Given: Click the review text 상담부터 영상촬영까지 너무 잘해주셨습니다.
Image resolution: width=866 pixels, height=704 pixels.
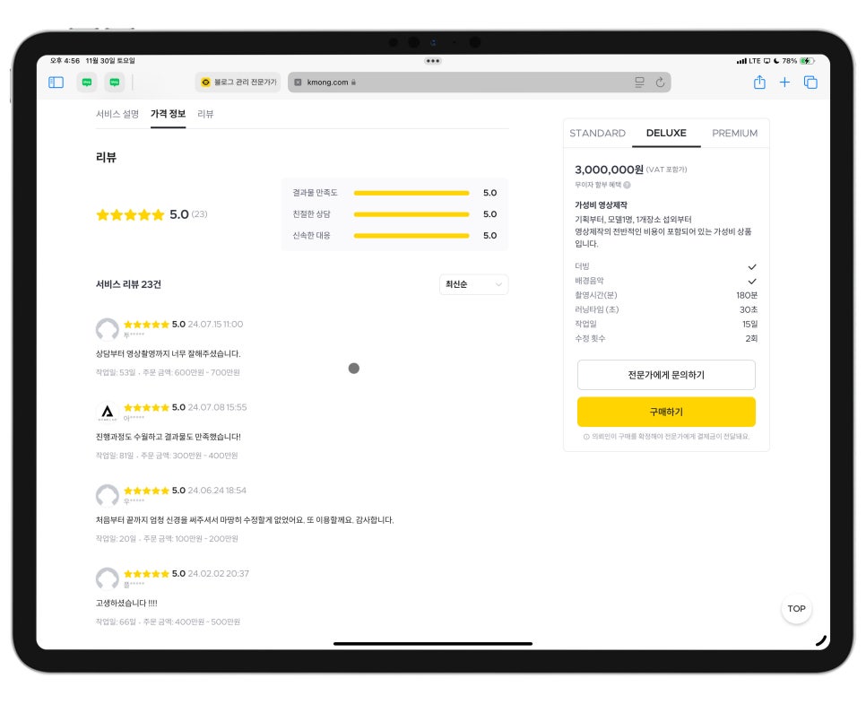Looking at the screenshot, I should [x=168, y=353].
